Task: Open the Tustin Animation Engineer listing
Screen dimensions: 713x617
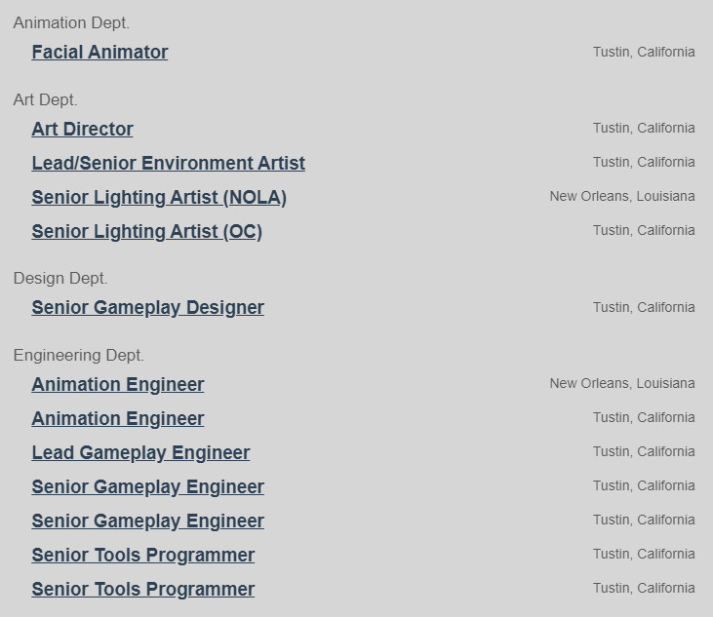Action: pyautogui.click(x=118, y=418)
